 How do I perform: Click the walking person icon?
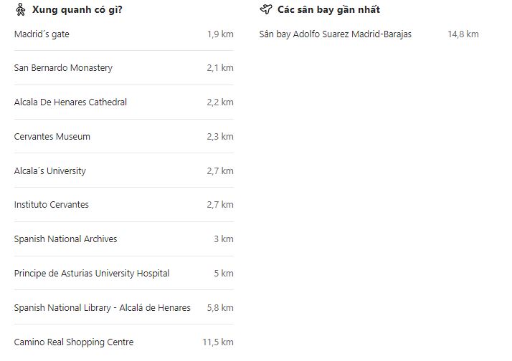tap(20, 10)
